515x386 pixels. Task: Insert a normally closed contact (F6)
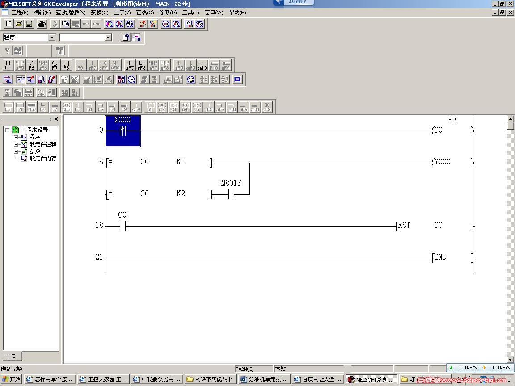tap(32, 65)
